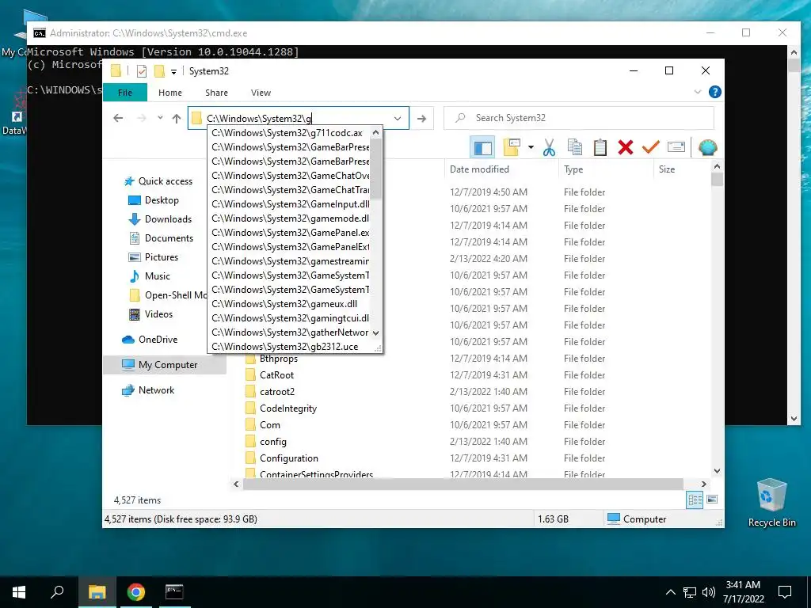Click the scissors Cut icon
This screenshot has height=608, width=811.
point(549,148)
